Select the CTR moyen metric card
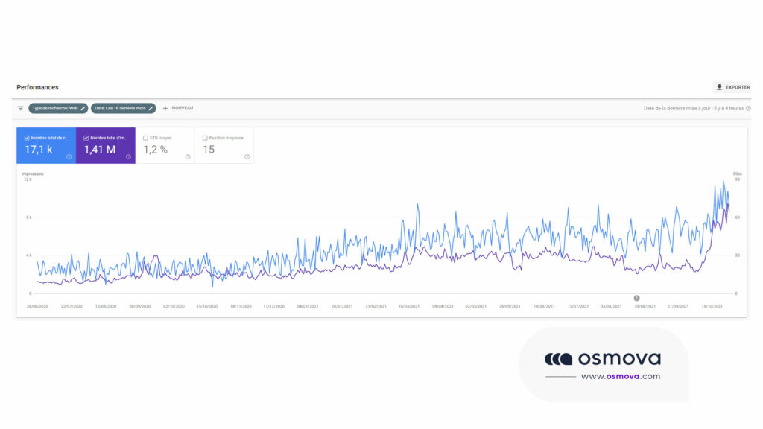Viewport: 763px width, 429px height. point(165,147)
